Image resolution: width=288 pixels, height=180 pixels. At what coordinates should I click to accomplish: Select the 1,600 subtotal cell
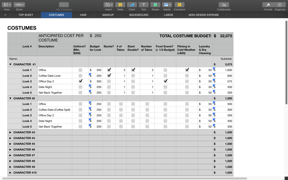[223, 70]
